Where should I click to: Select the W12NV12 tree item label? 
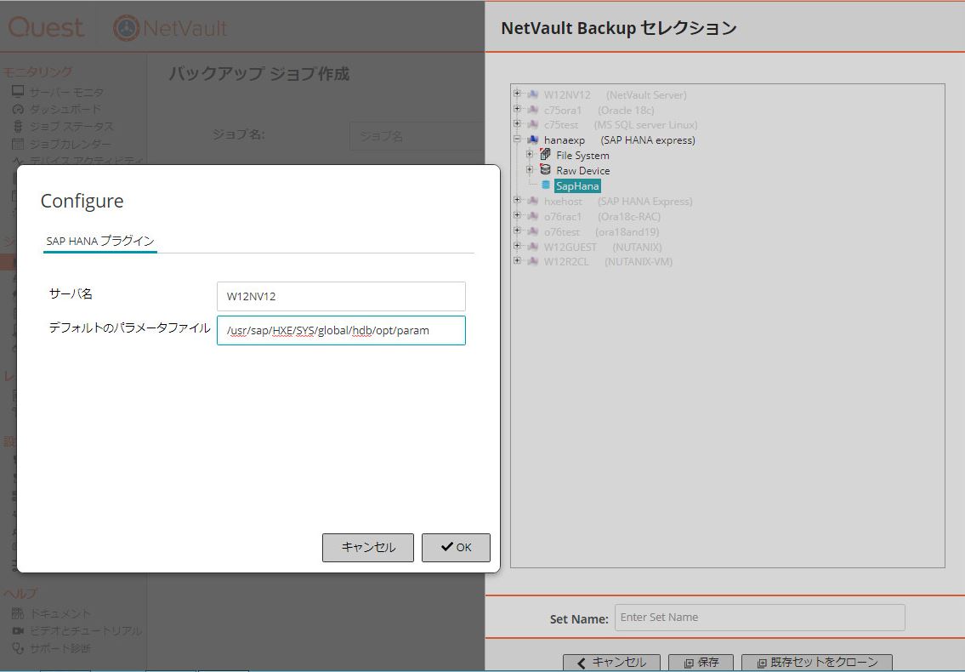tap(567, 95)
